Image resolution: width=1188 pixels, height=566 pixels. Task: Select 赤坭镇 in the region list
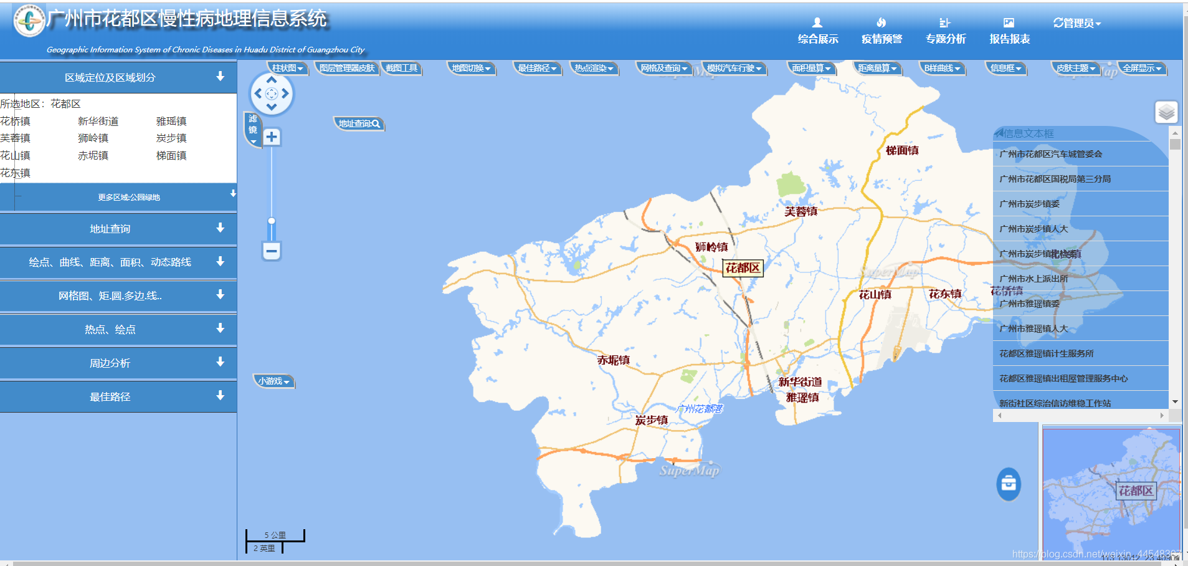click(93, 155)
